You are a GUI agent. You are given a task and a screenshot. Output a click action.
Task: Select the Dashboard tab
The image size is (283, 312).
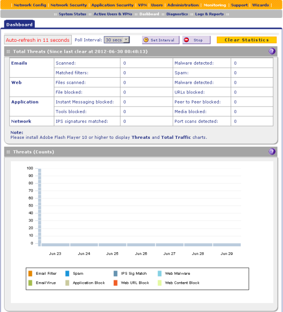click(19, 24)
